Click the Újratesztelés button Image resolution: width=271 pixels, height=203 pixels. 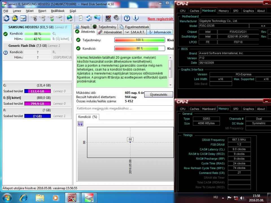pyautogui.click(x=158, y=95)
